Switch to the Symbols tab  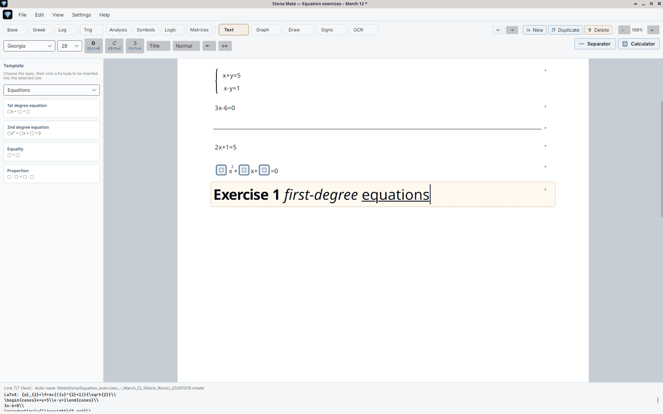(x=146, y=30)
